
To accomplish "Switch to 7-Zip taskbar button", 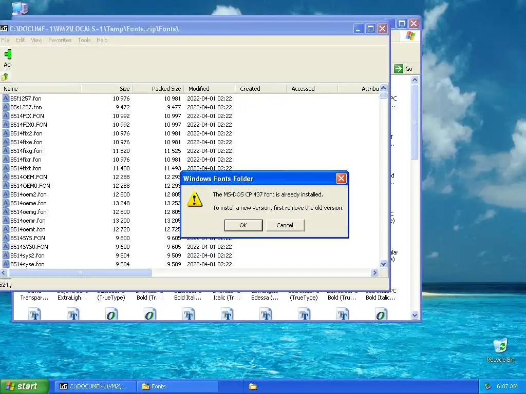I will (x=95, y=386).
